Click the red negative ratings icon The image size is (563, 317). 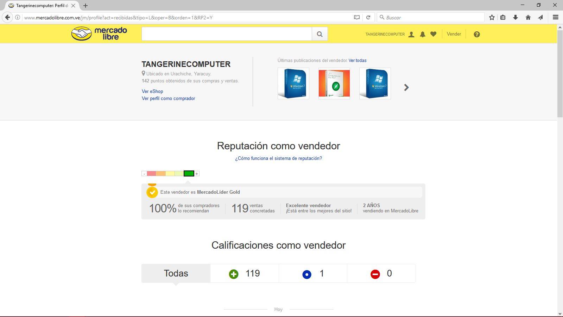[375, 274]
